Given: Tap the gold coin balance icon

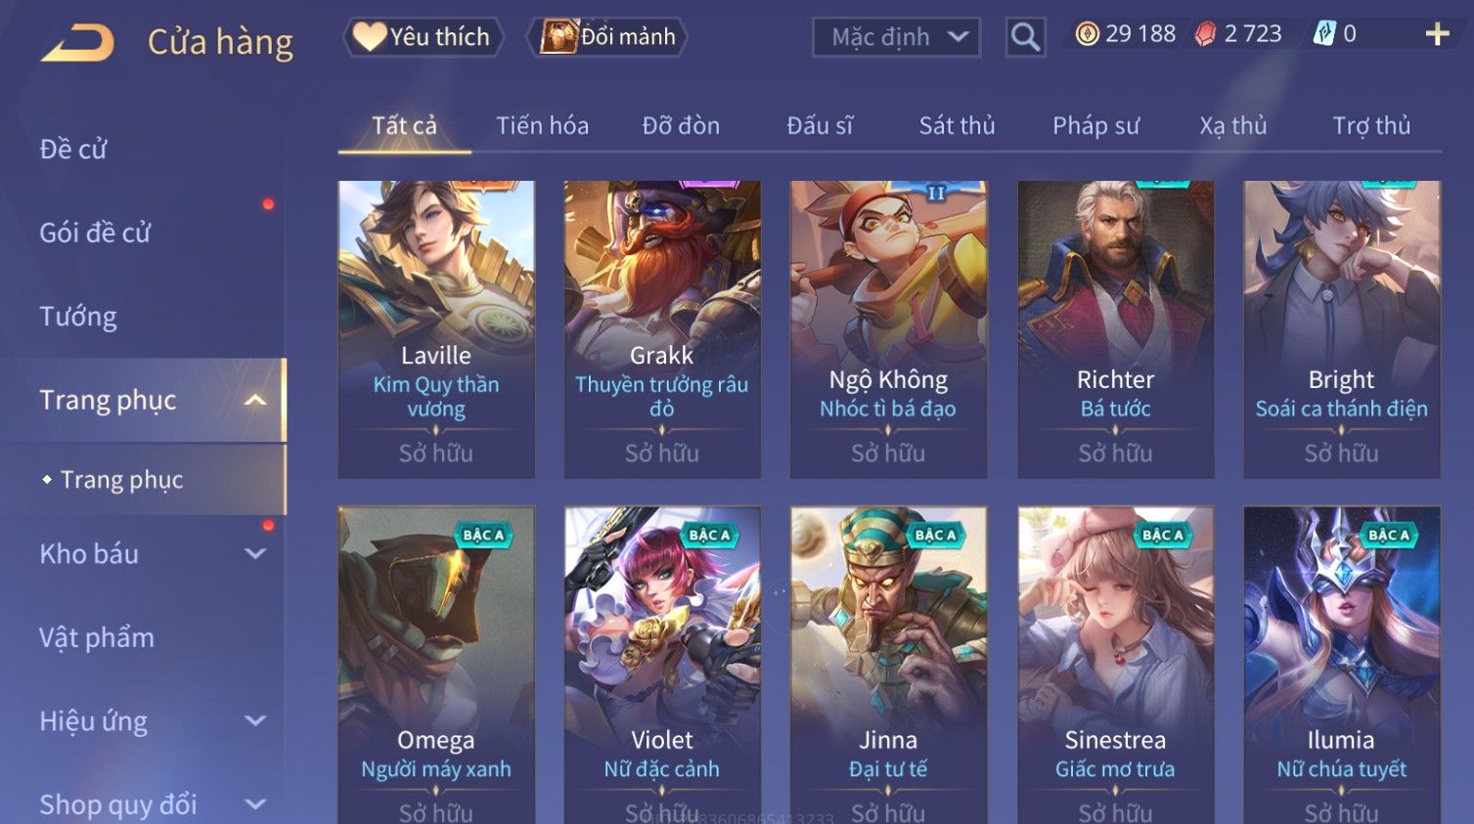Looking at the screenshot, I should point(1087,34).
